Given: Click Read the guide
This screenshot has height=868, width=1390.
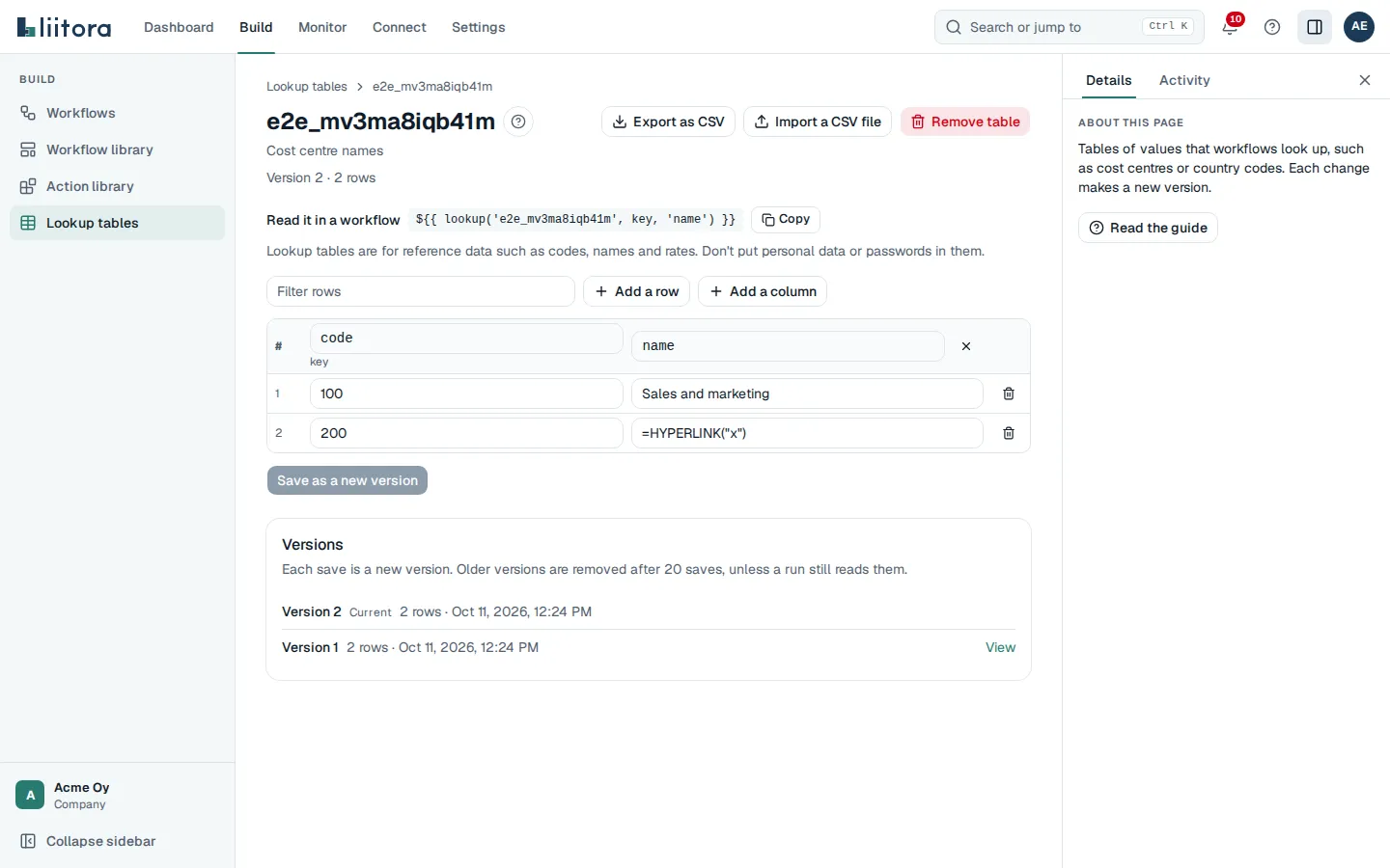Looking at the screenshot, I should point(1148,228).
